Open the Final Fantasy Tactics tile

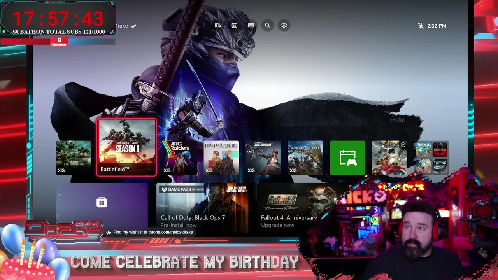[221, 157]
